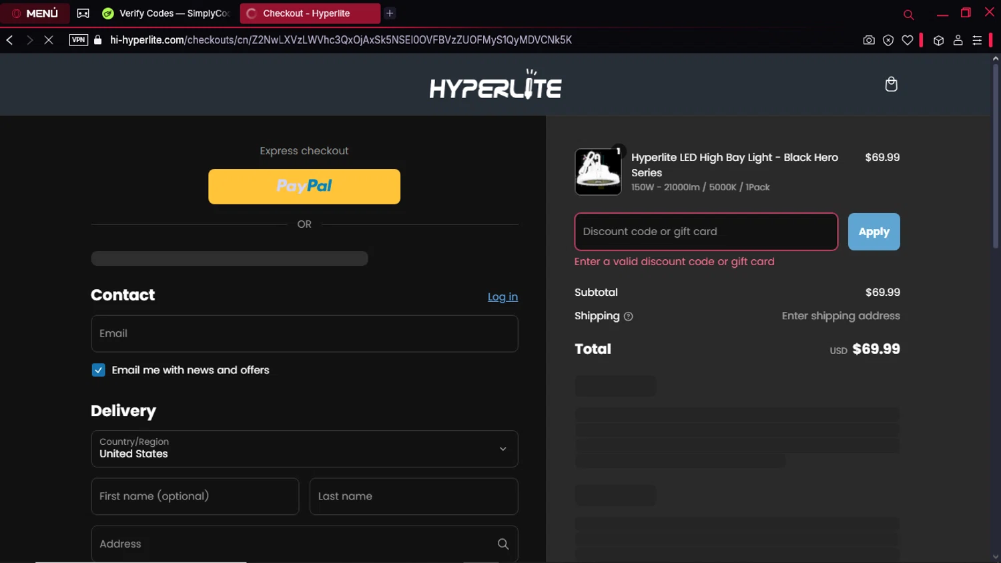Open a new tab with plus button
1001x563 pixels.
[x=390, y=13]
